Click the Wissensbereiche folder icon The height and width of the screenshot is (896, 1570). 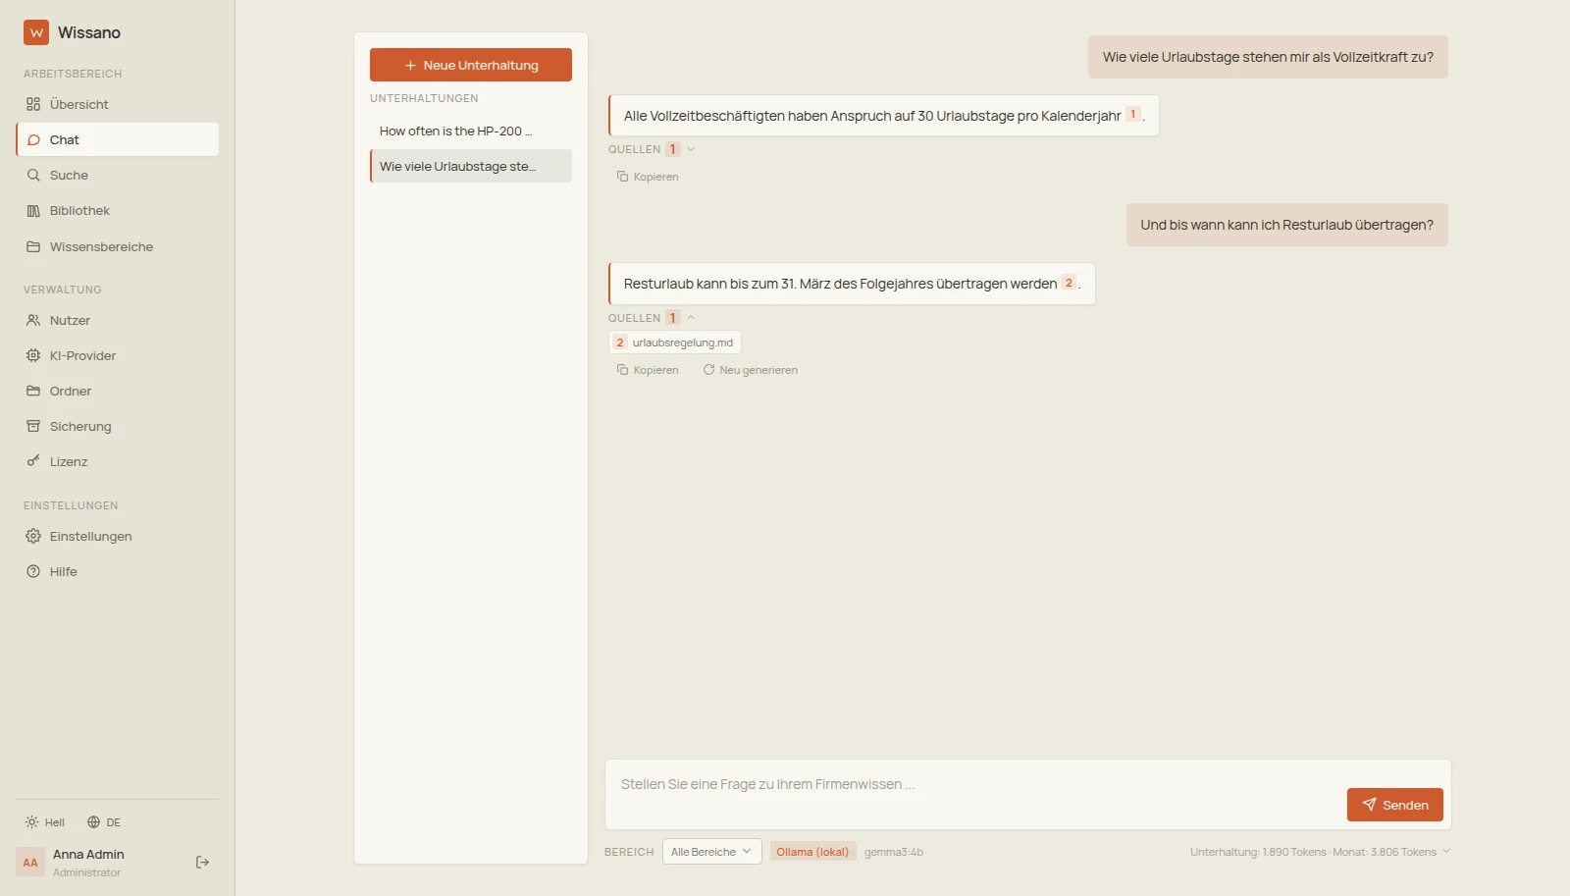(33, 246)
